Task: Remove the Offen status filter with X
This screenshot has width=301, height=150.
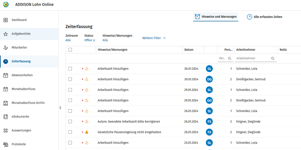Action: [x=94, y=40]
